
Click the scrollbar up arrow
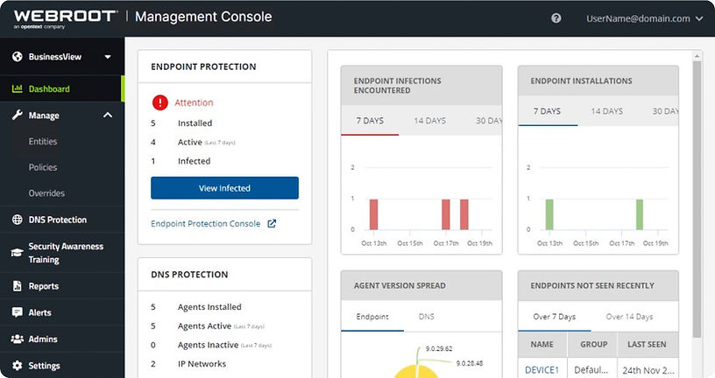[x=697, y=56]
